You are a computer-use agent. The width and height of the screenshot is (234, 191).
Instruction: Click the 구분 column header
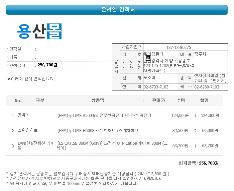pyautogui.click(x=40, y=101)
